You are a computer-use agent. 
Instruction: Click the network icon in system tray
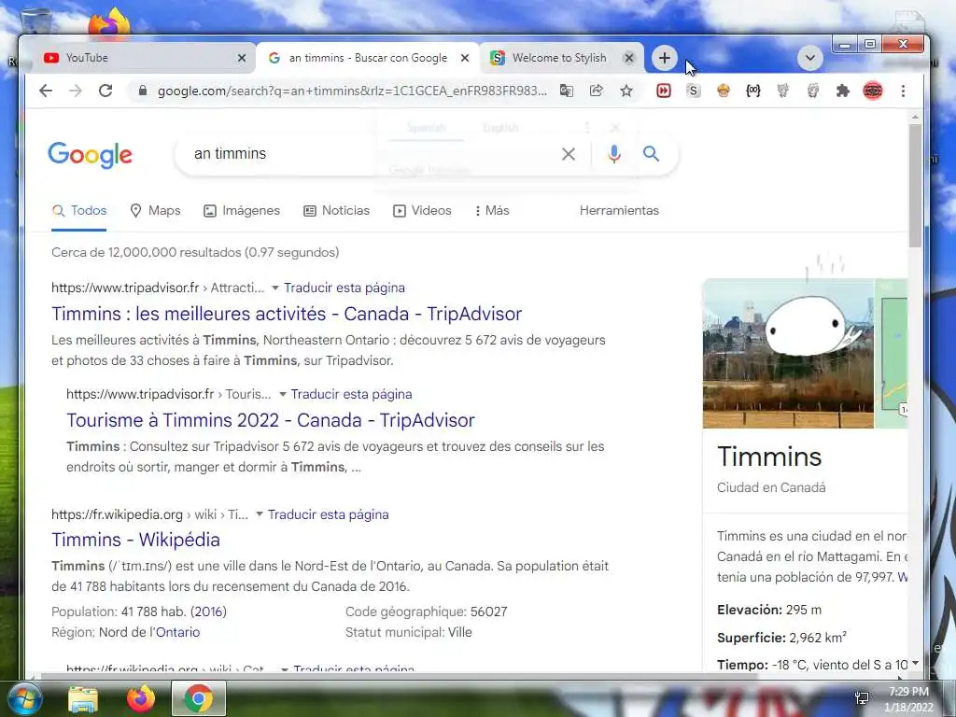pos(862,698)
